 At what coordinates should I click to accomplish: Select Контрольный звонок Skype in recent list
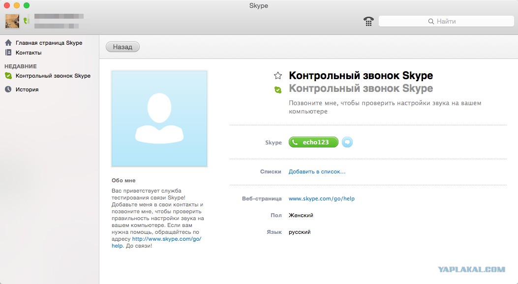pos(53,76)
